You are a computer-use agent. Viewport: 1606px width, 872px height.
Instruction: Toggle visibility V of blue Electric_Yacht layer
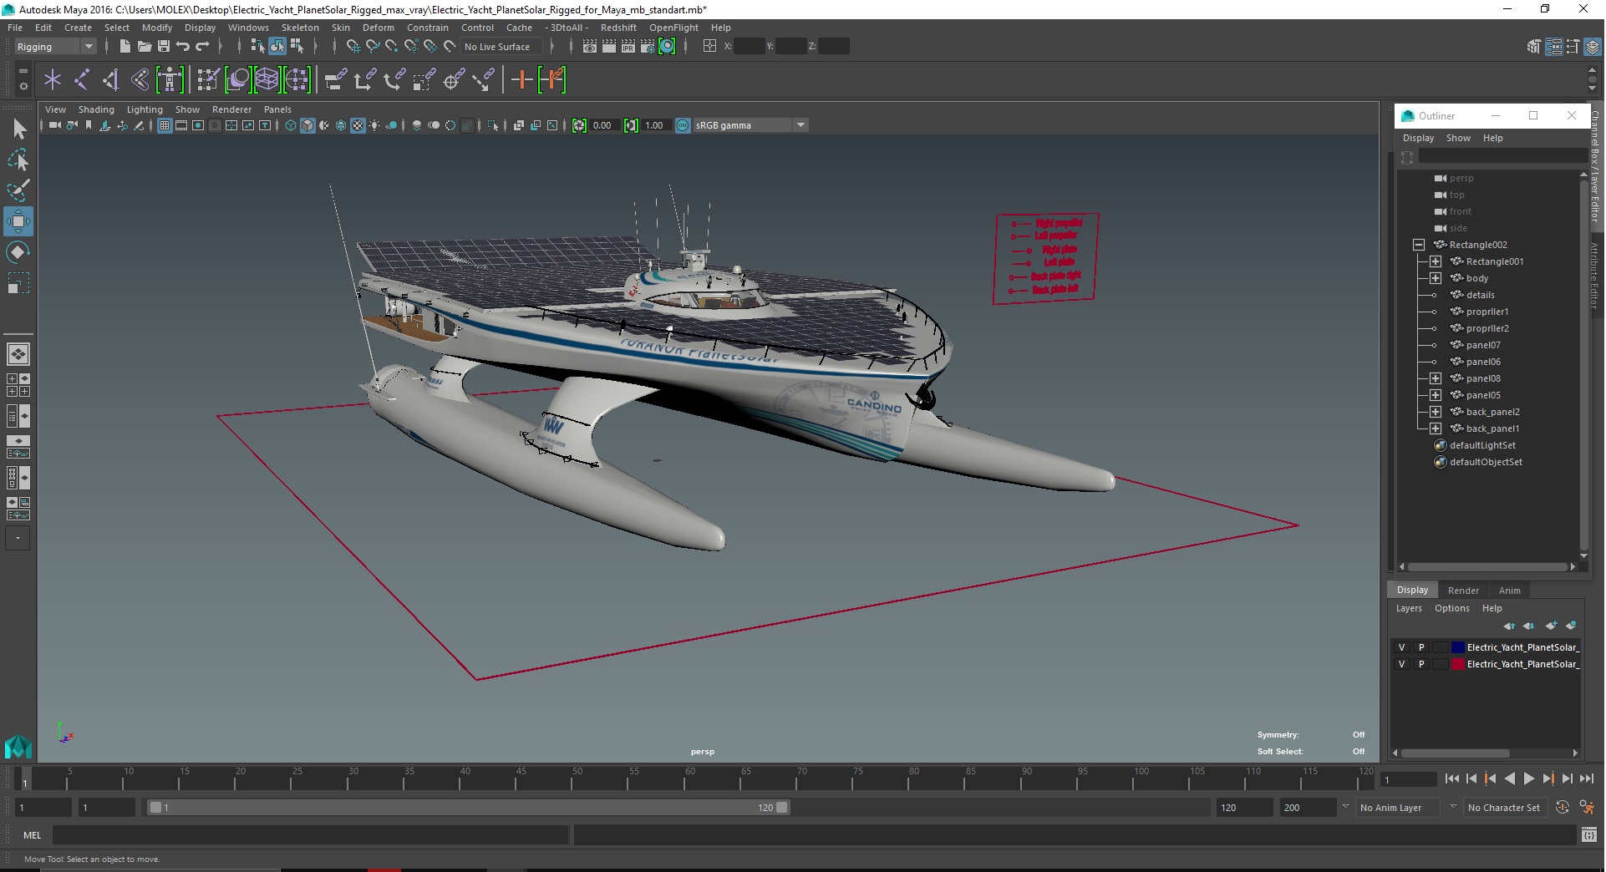(1401, 647)
